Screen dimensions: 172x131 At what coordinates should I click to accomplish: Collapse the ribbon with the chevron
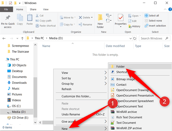click(165, 9)
